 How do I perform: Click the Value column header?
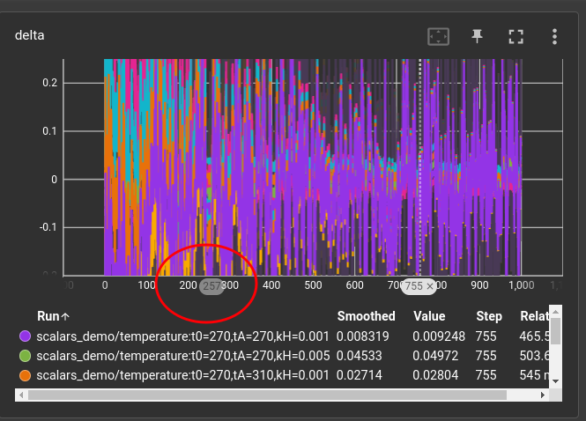(x=429, y=316)
